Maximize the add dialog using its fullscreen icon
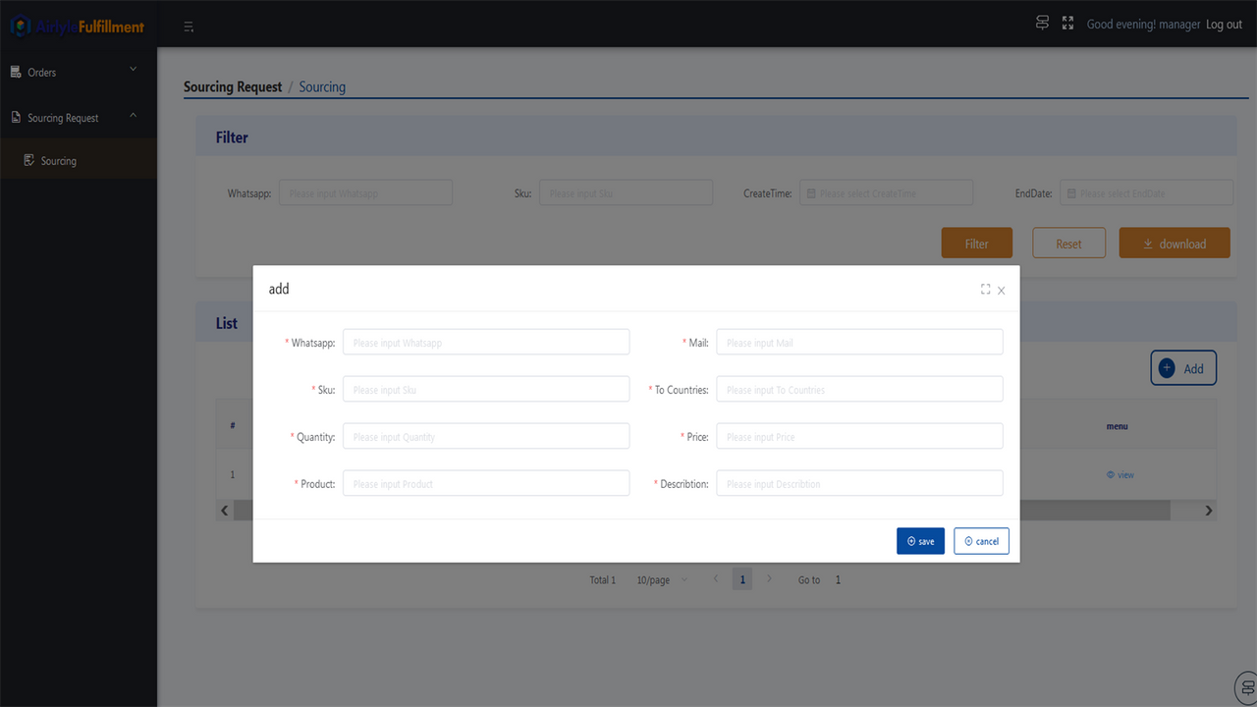Image resolution: width=1257 pixels, height=707 pixels. point(985,289)
